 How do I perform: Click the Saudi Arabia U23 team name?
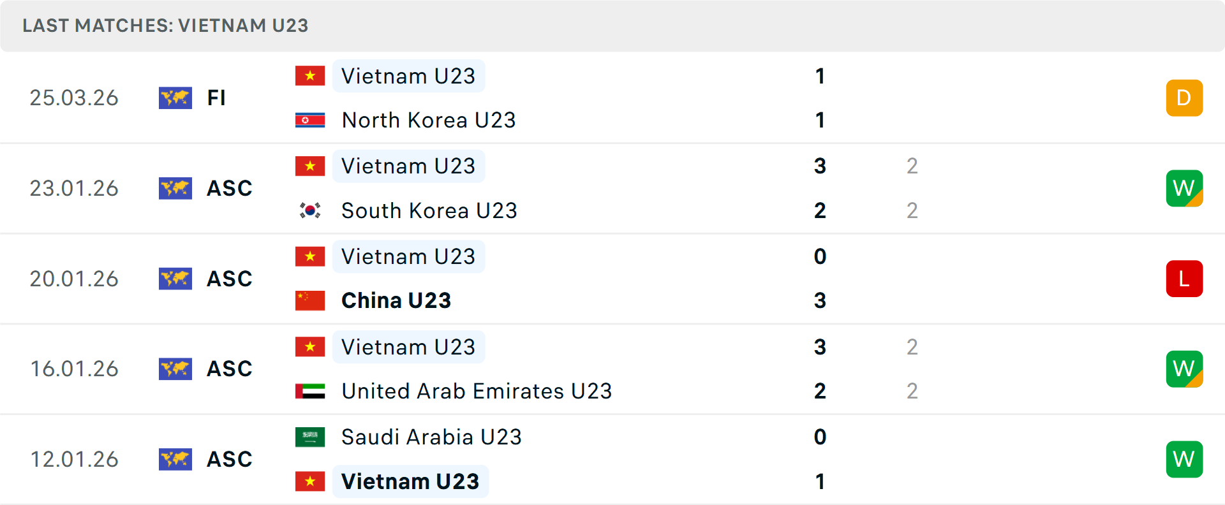pos(431,437)
